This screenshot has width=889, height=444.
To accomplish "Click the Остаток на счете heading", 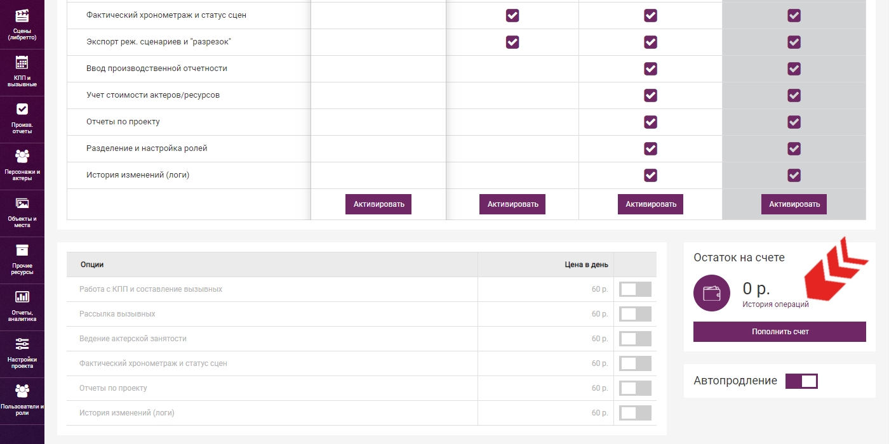I will pyautogui.click(x=739, y=258).
